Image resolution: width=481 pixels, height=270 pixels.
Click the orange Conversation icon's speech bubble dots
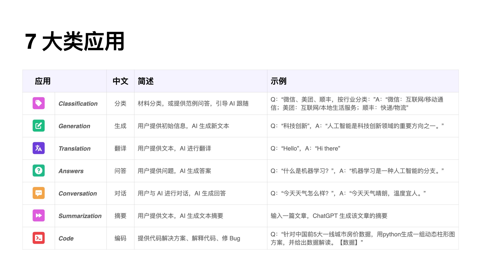pos(39,192)
